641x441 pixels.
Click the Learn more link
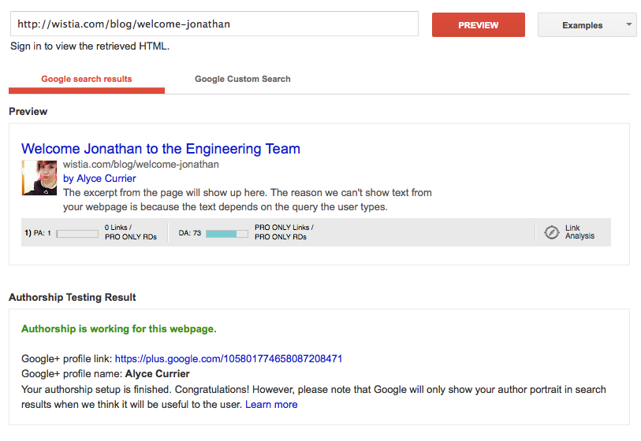pos(271,405)
